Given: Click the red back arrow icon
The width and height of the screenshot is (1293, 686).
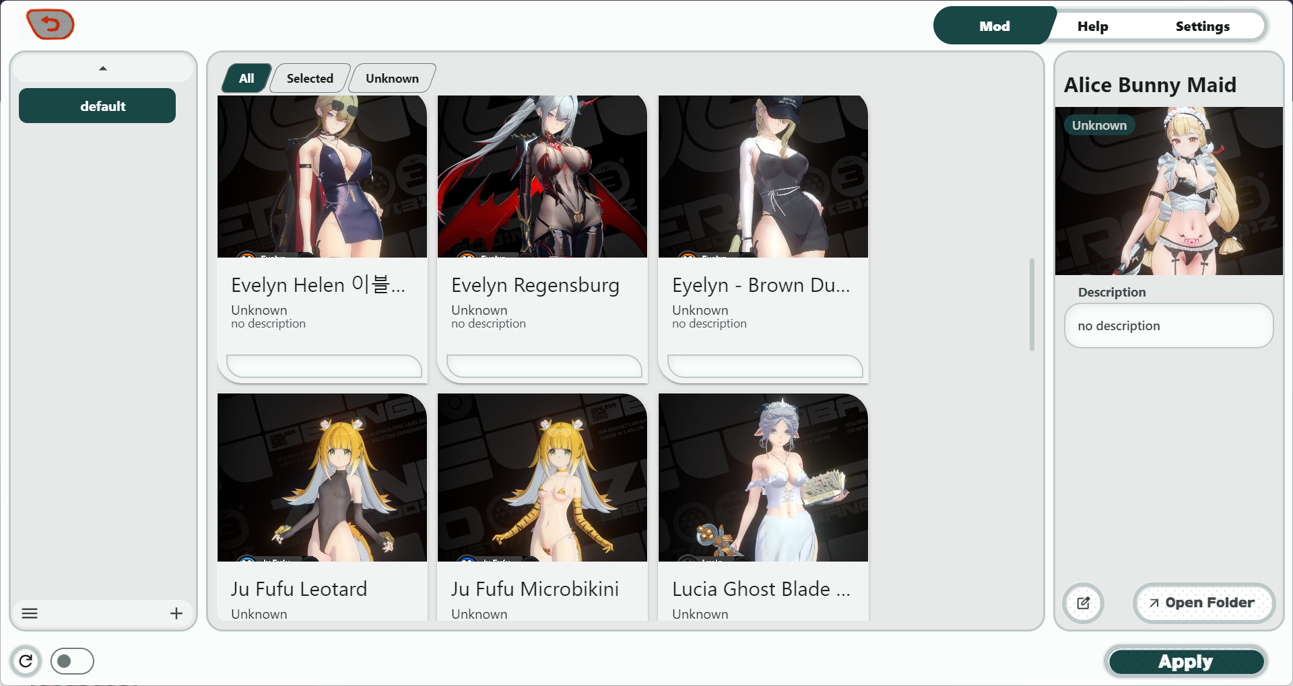Looking at the screenshot, I should tap(51, 25).
